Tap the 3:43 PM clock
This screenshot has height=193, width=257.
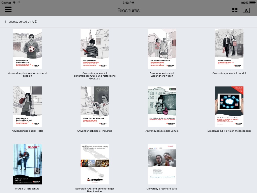coord(128,3)
